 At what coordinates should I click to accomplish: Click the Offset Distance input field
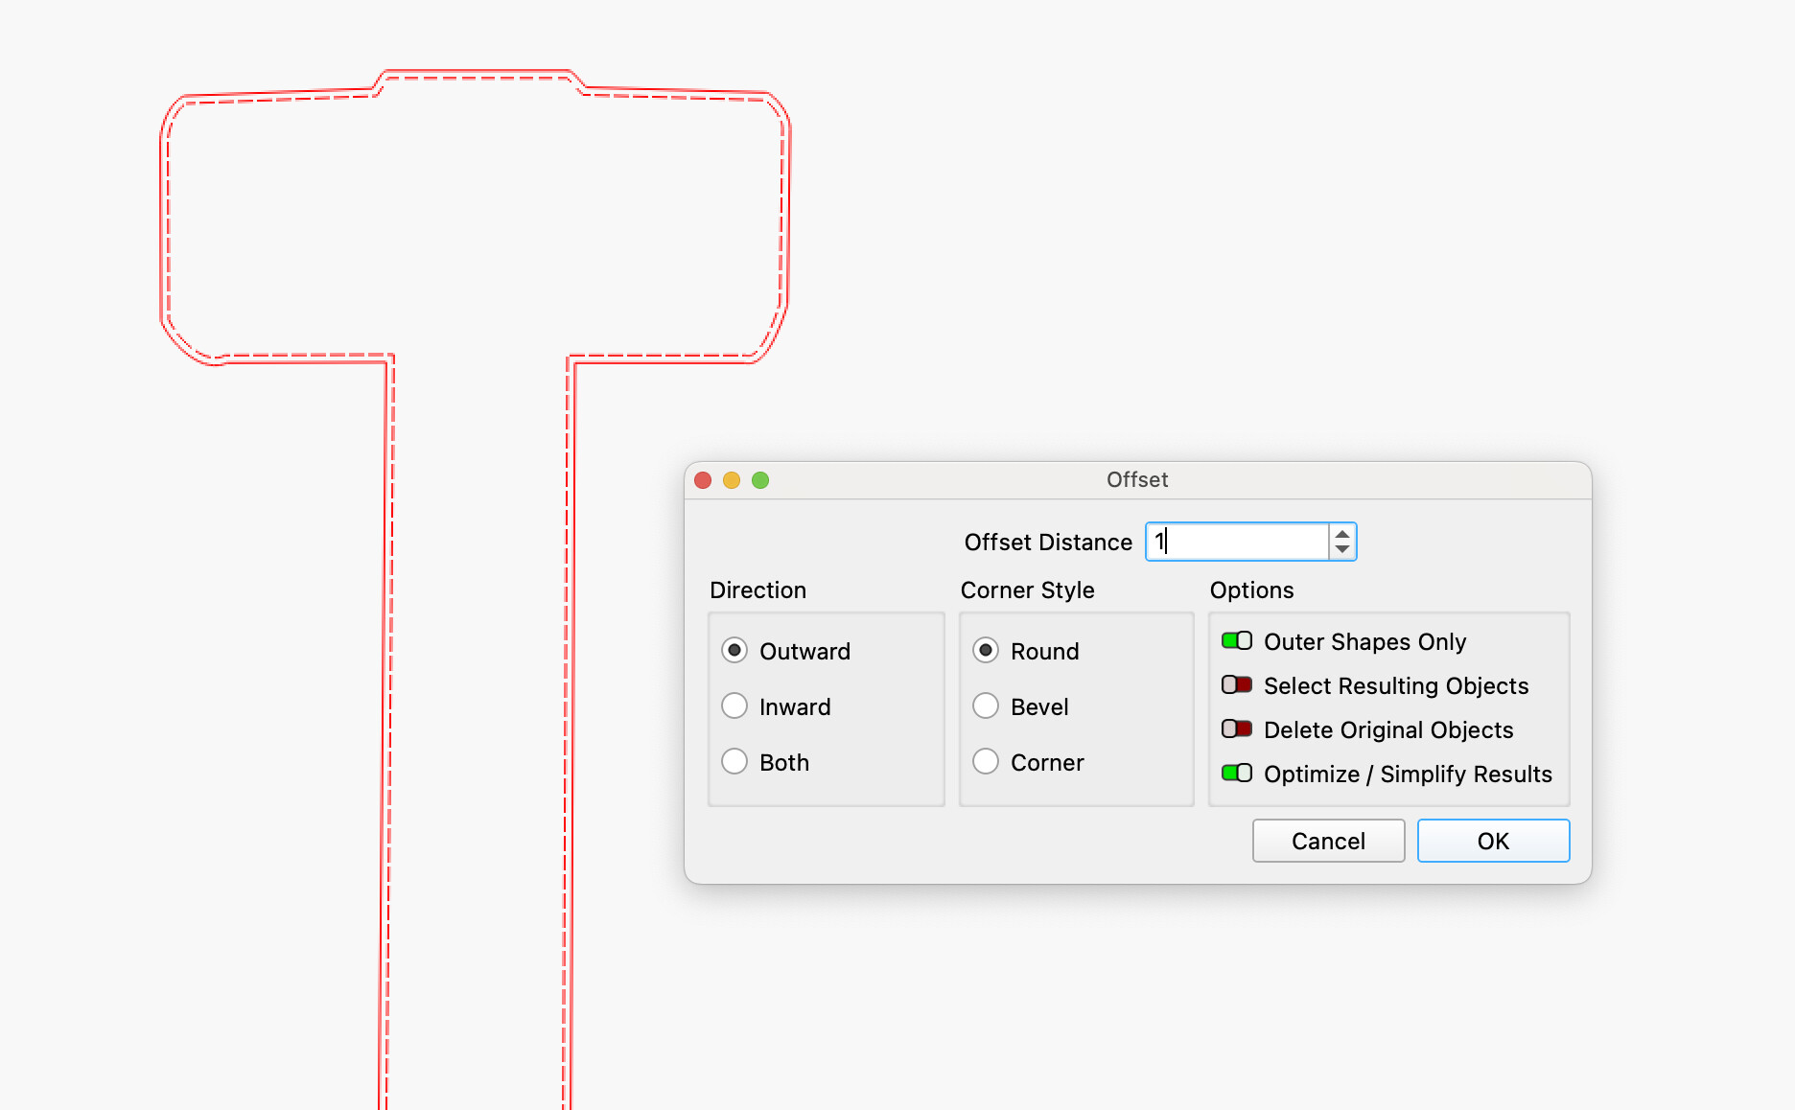(1237, 543)
